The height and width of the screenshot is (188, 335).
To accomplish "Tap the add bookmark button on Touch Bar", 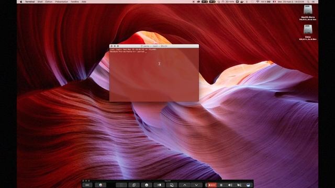I will click(x=159, y=185).
